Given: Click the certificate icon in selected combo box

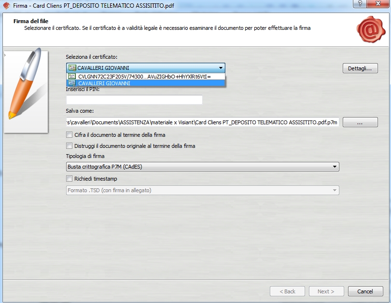Looking at the screenshot, I should [72, 68].
